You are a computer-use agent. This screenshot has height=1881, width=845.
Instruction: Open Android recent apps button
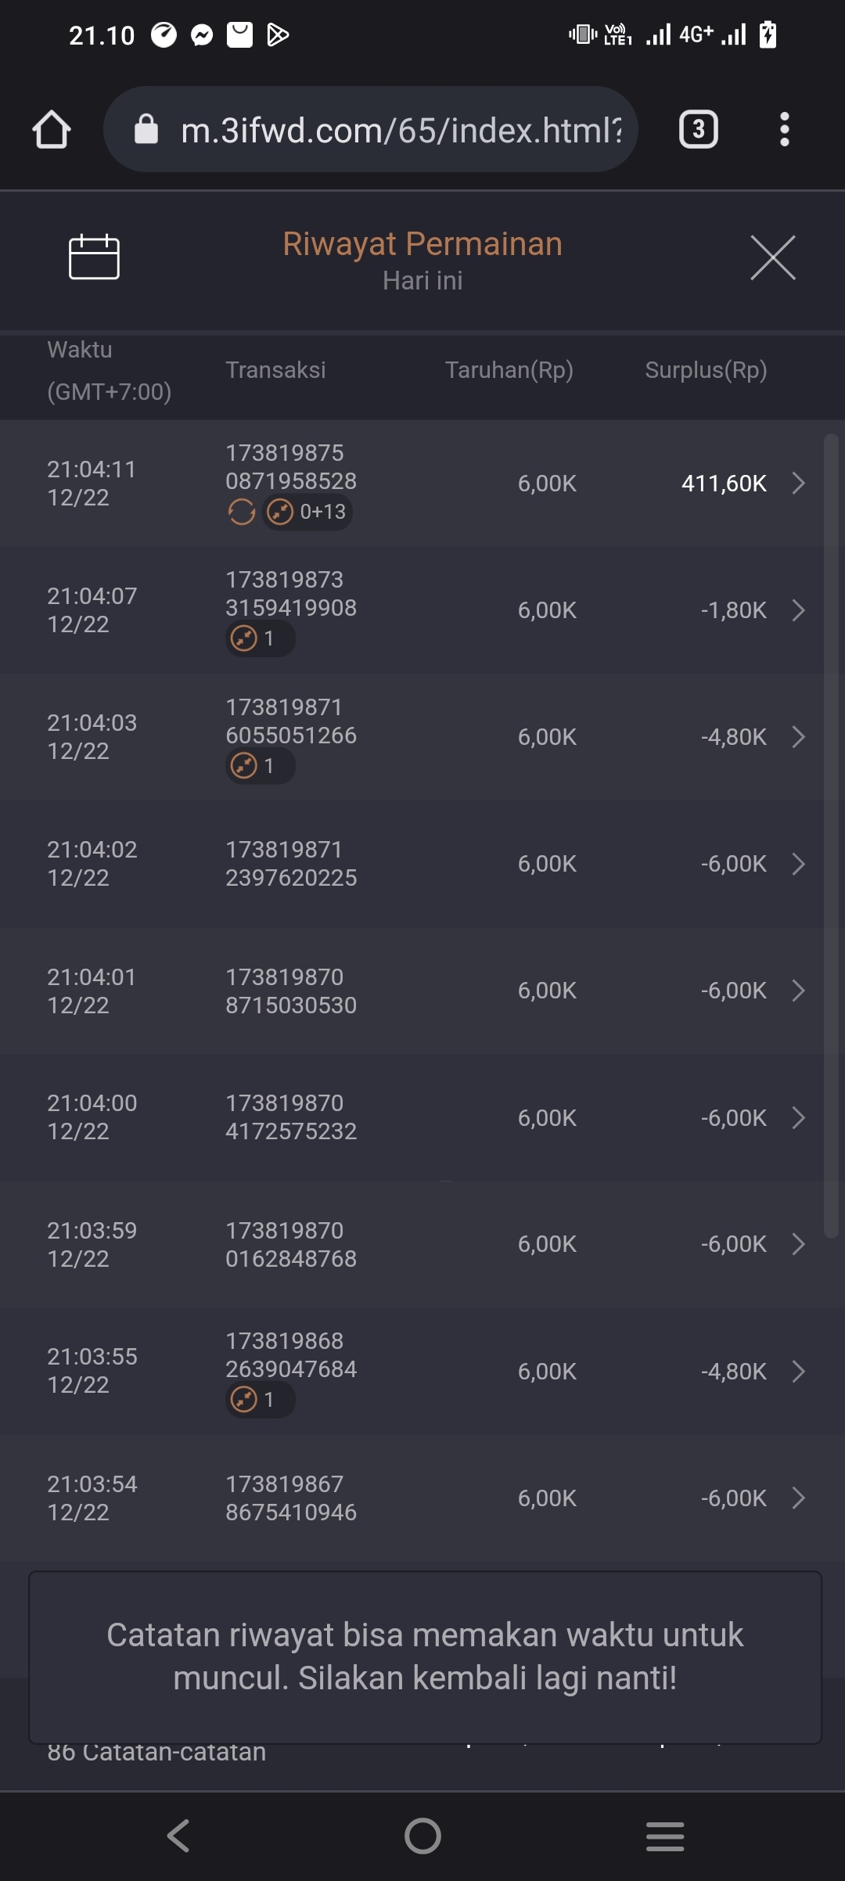coord(665,1836)
